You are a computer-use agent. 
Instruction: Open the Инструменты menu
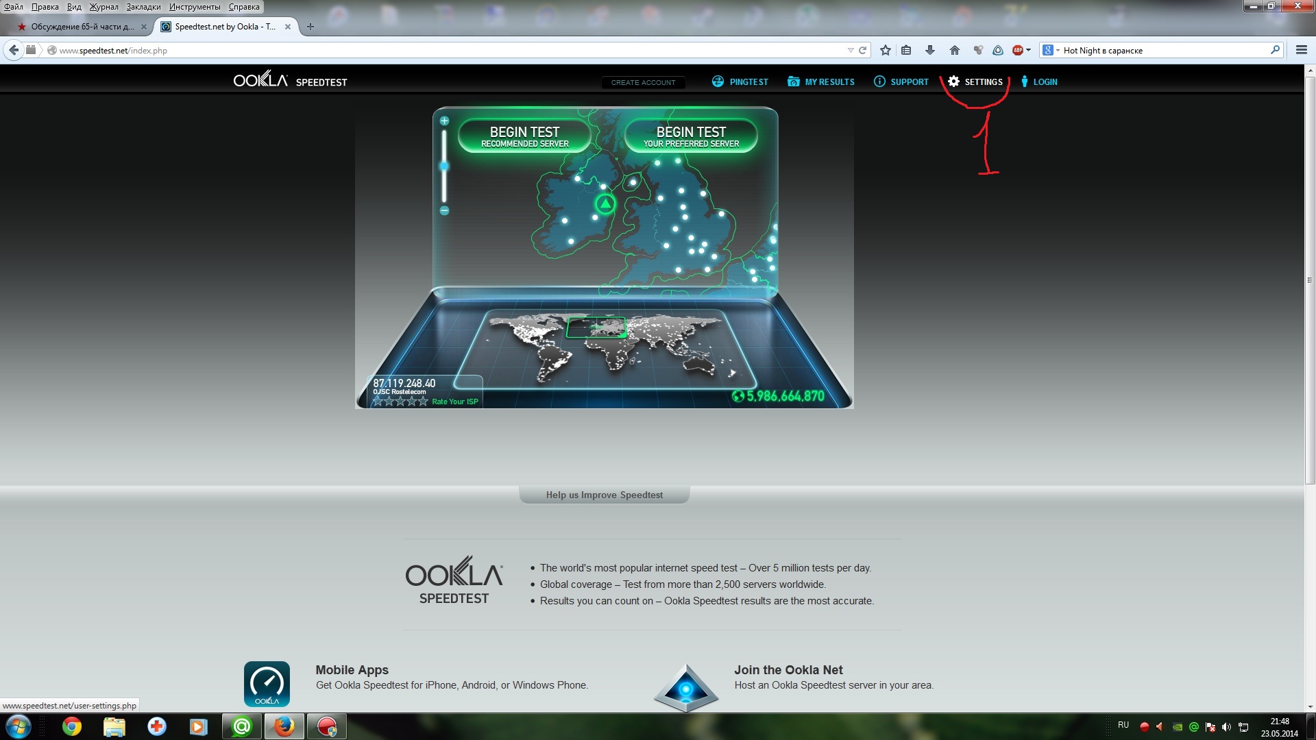(x=195, y=7)
